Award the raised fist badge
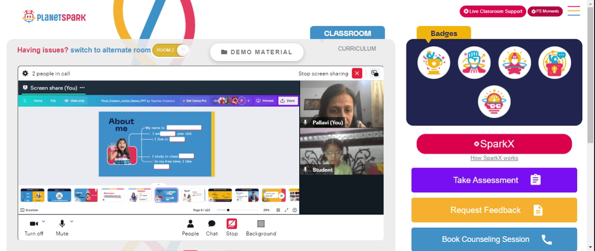 pyautogui.click(x=474, y=62)
